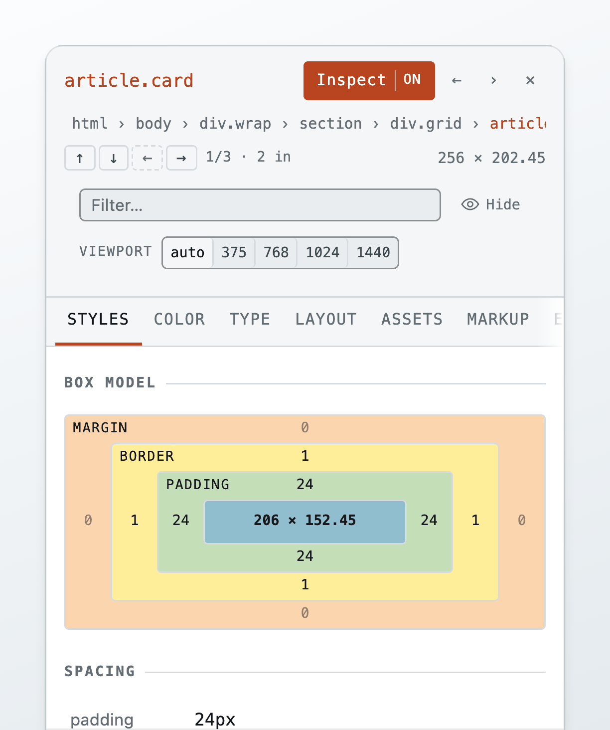The width and height of the screenshot is (610, 730).
Task: Select the 1440 viewport width
Action: (373, 252)
